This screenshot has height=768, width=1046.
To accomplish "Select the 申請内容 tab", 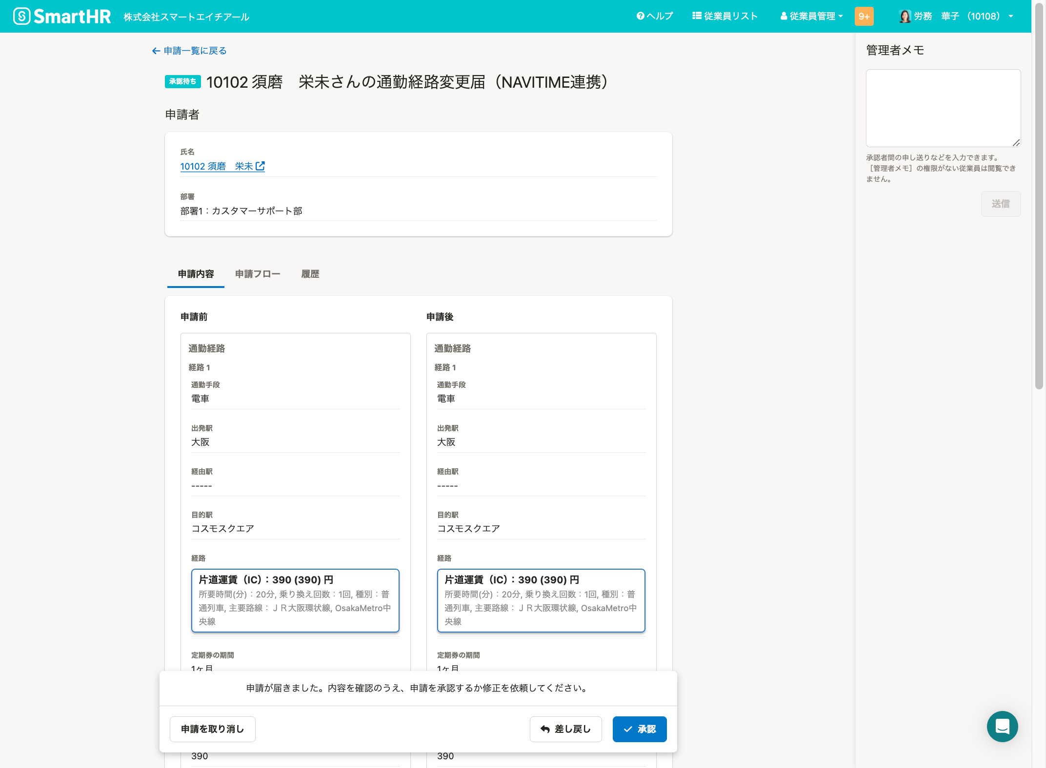I will 196,274.
